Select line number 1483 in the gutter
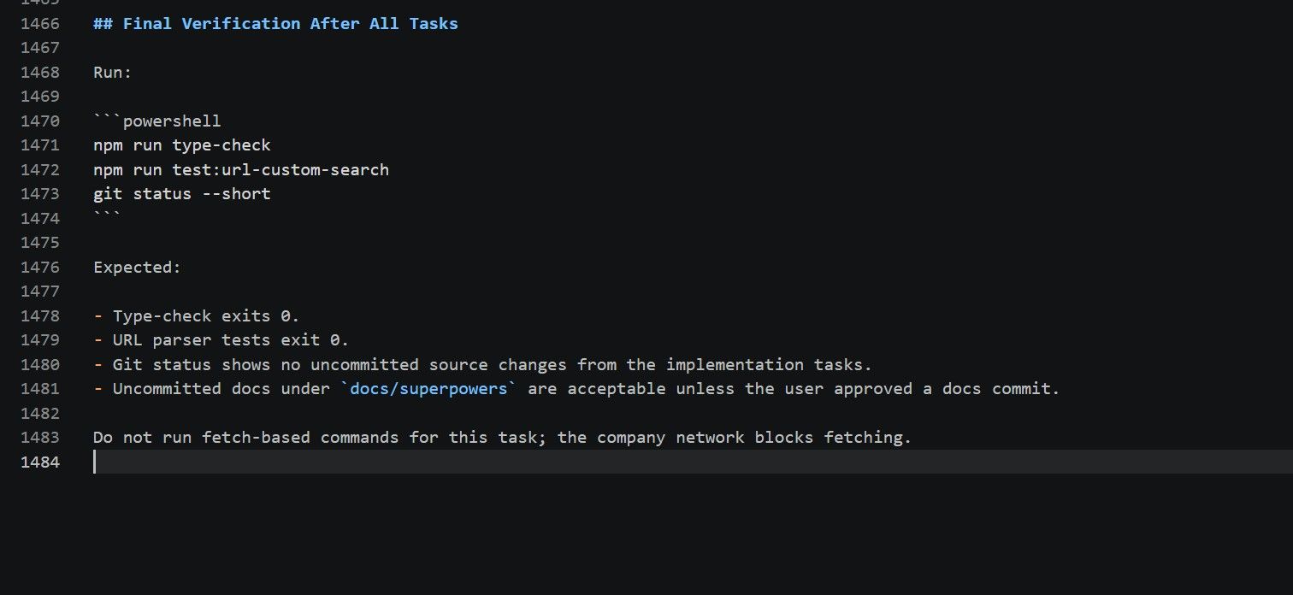The height and width of the screenshot is (595, 1293). (x=40, y=438)
